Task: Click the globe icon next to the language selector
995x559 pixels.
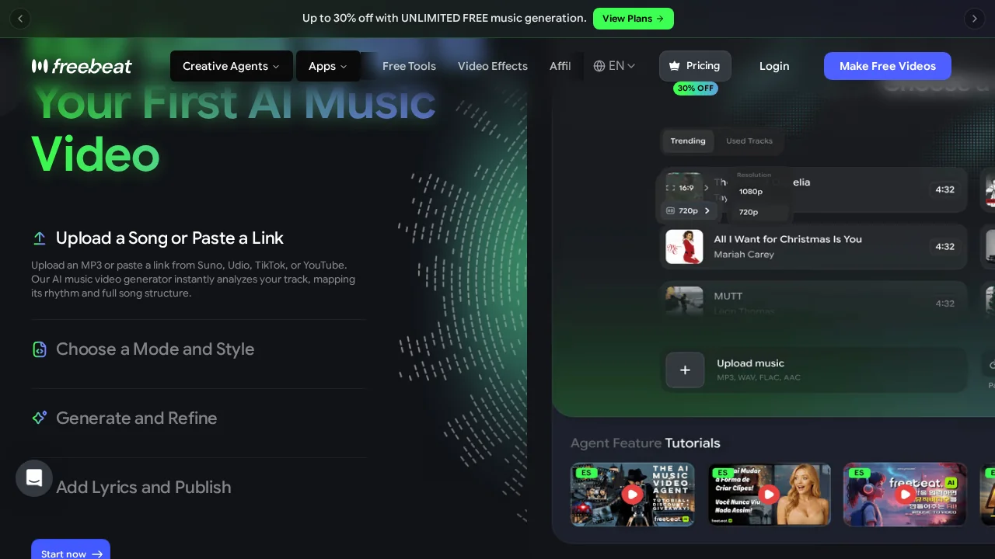Action: pos(599,66)
